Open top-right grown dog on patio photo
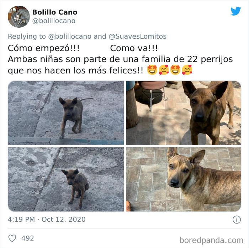The height and width of the screenshot is (248, 249). click(184, 113)
